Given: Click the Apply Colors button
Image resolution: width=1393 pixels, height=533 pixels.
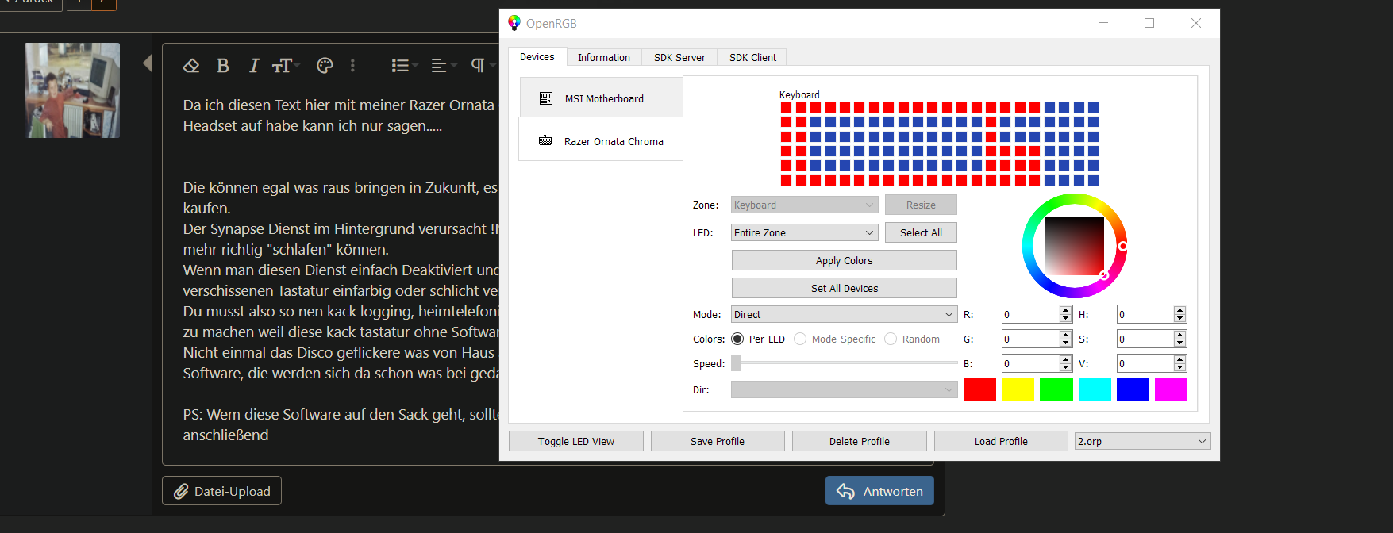Looking at the screenshot, I should pyautogui.click(x=844, y=260).
